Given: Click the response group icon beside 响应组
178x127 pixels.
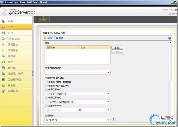Looking at the screenshot, I should [x=3, y=56].
